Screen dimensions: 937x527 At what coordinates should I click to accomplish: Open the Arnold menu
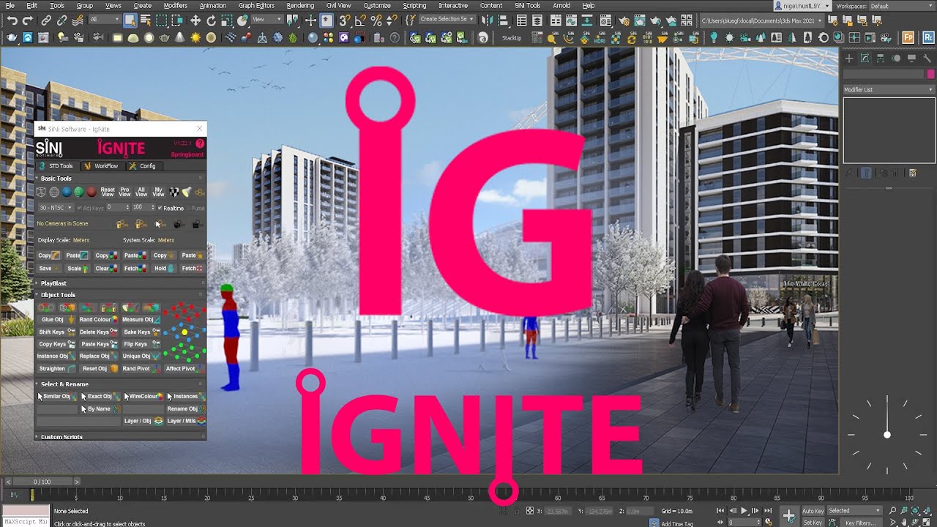(x=561, y=5)
